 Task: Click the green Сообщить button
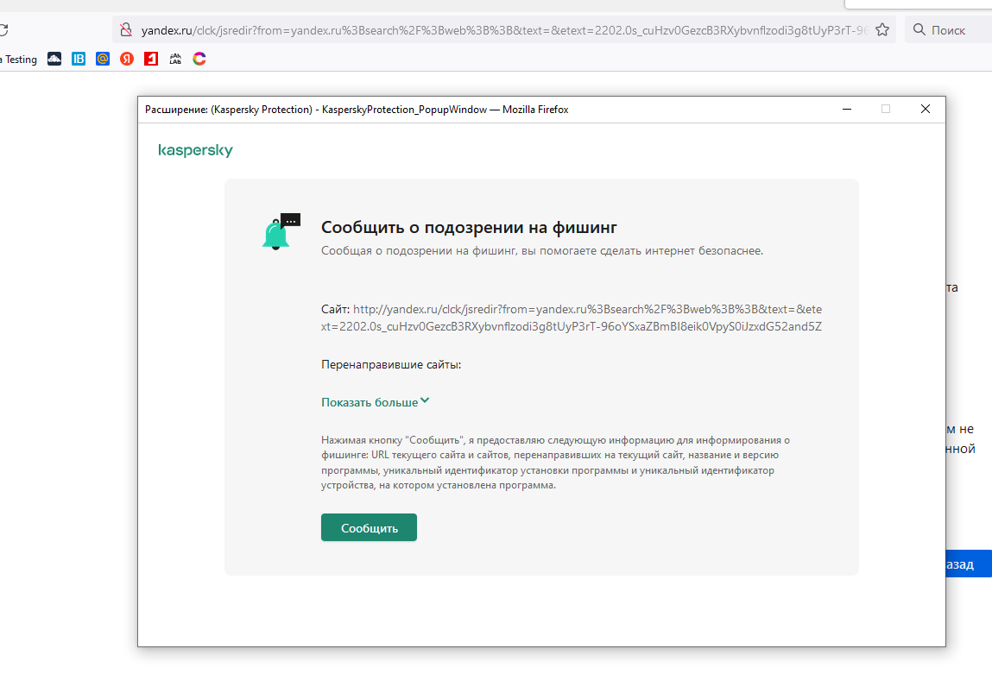click(x=369, y=527)
